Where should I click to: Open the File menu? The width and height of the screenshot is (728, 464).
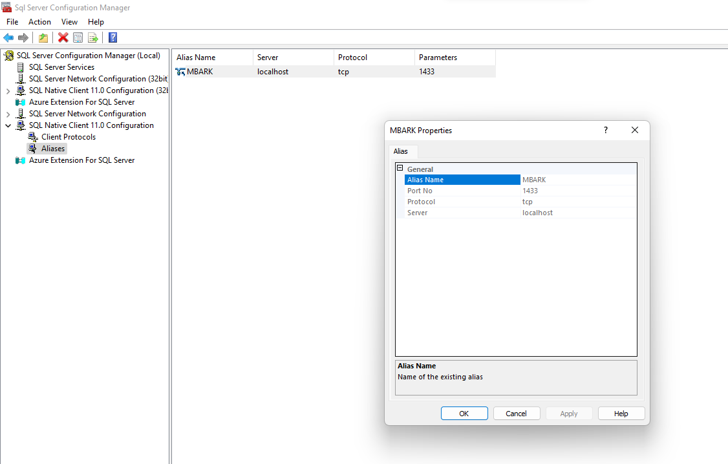(12, 22)
